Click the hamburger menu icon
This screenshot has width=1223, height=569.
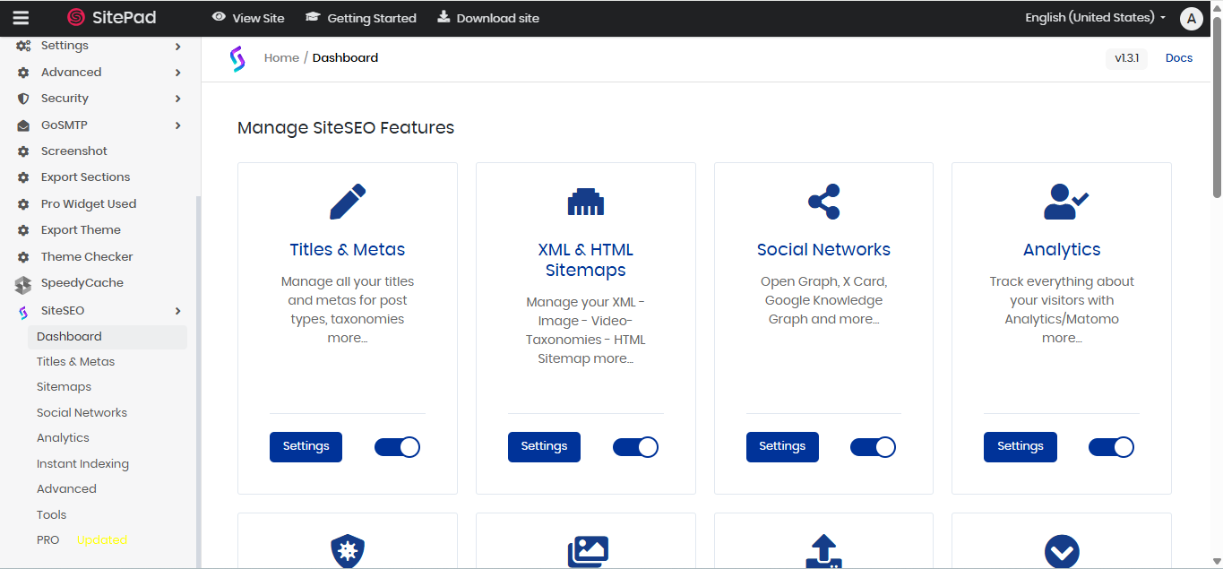[x=21, y=18]
